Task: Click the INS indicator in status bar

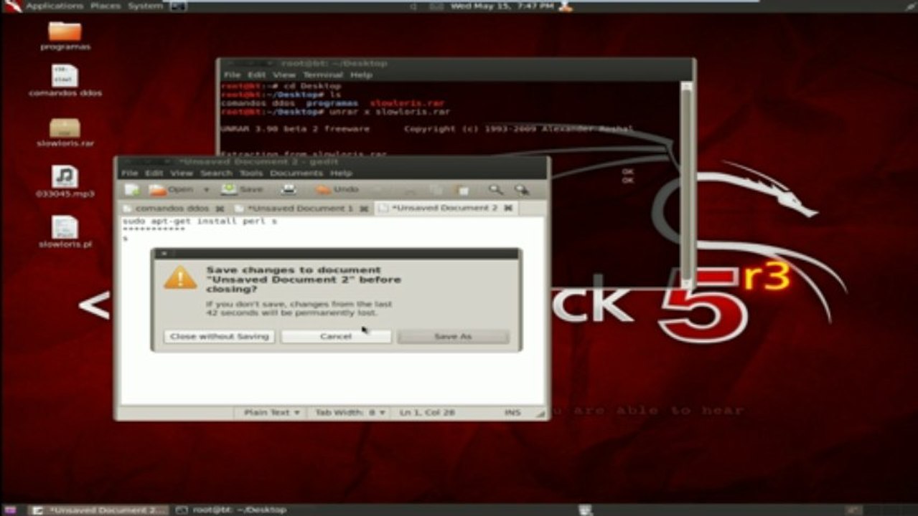Action: [512, 413]
